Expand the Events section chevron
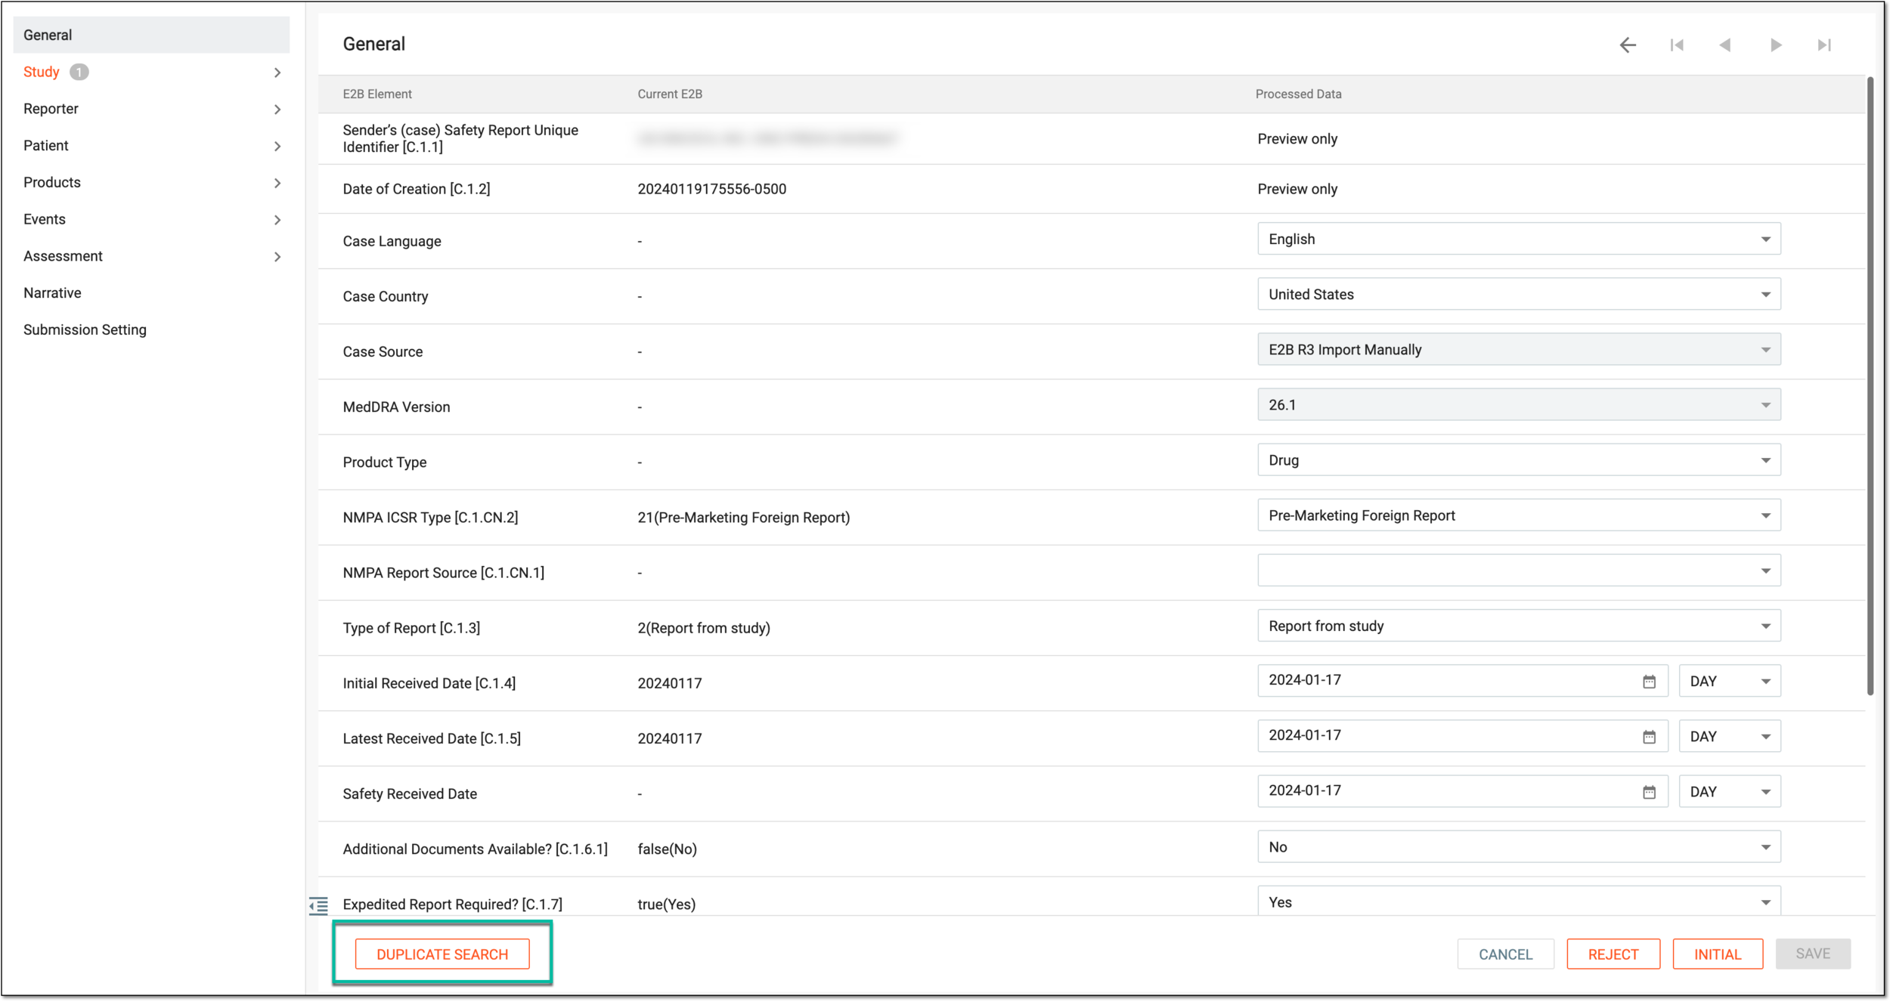 tap(277, 220)
